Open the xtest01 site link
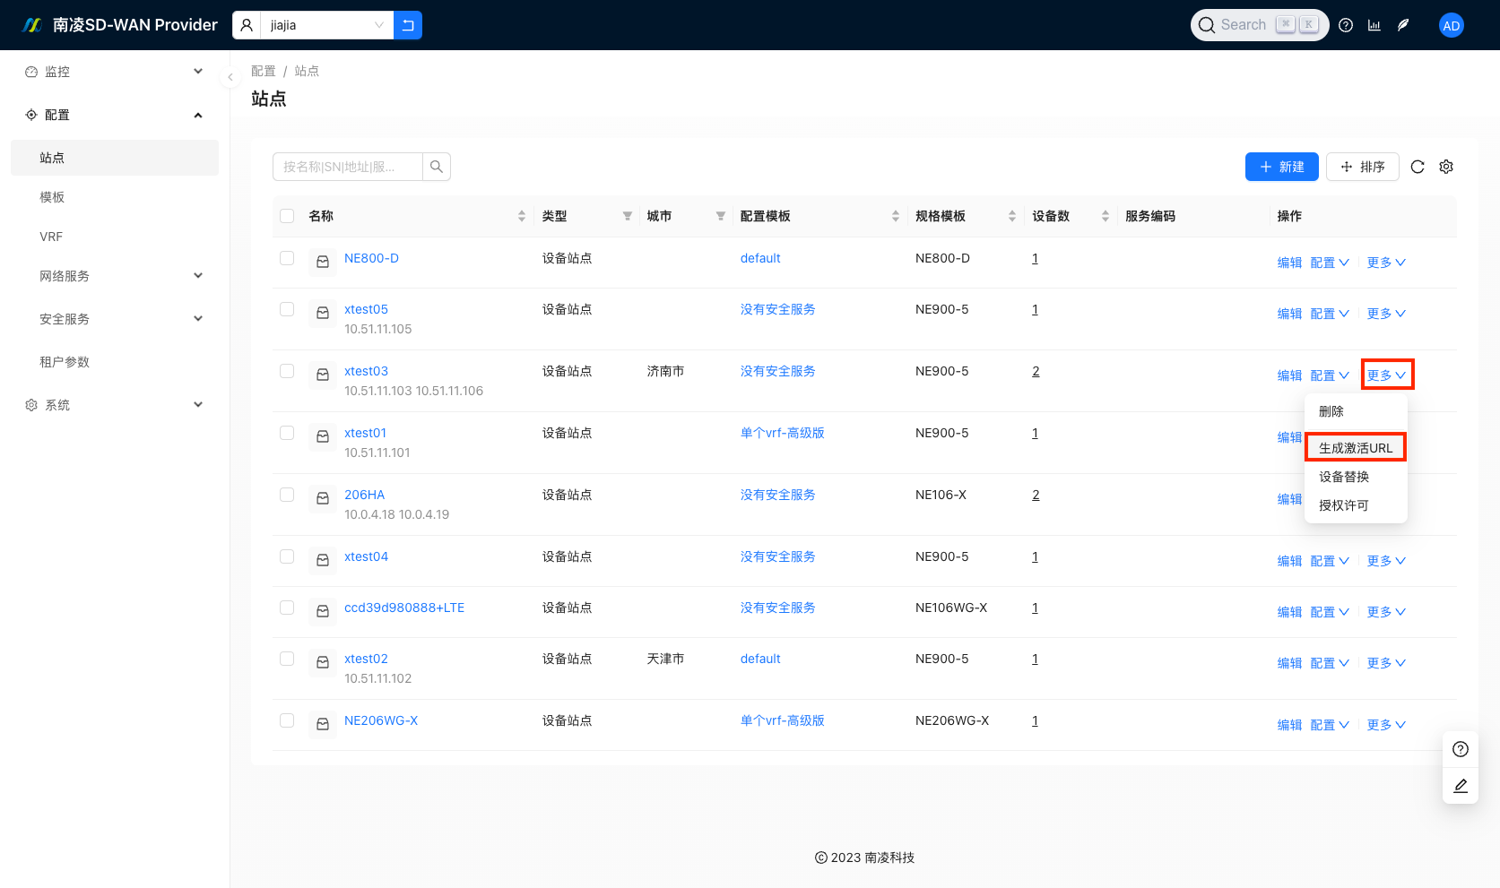Screen dimensions: 1500x888 coord(366,433)
